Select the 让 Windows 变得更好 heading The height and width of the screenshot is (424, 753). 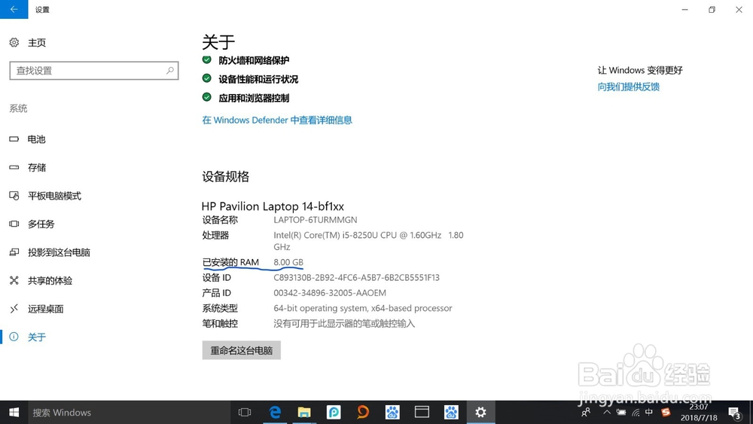(640, 70)
